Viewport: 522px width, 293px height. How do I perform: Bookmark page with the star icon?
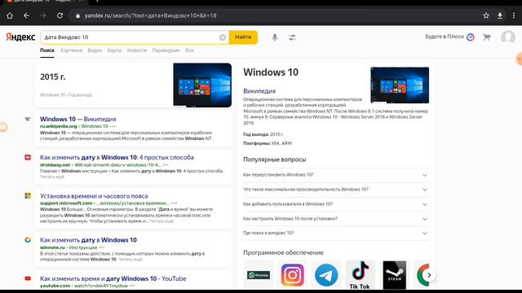click(x=486, y=15)
